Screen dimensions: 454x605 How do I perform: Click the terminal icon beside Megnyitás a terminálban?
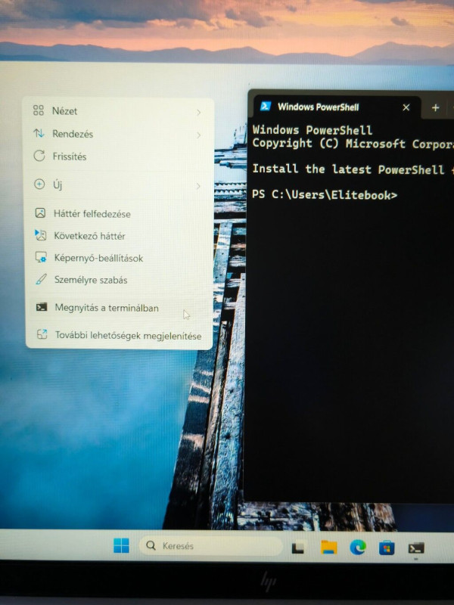(42, 307)
